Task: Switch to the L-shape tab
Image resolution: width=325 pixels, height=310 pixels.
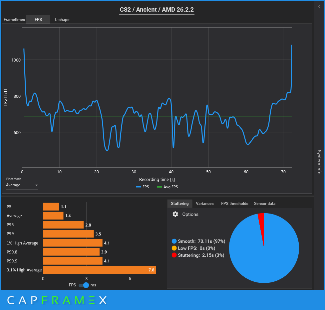Action: tap(62, 20)
